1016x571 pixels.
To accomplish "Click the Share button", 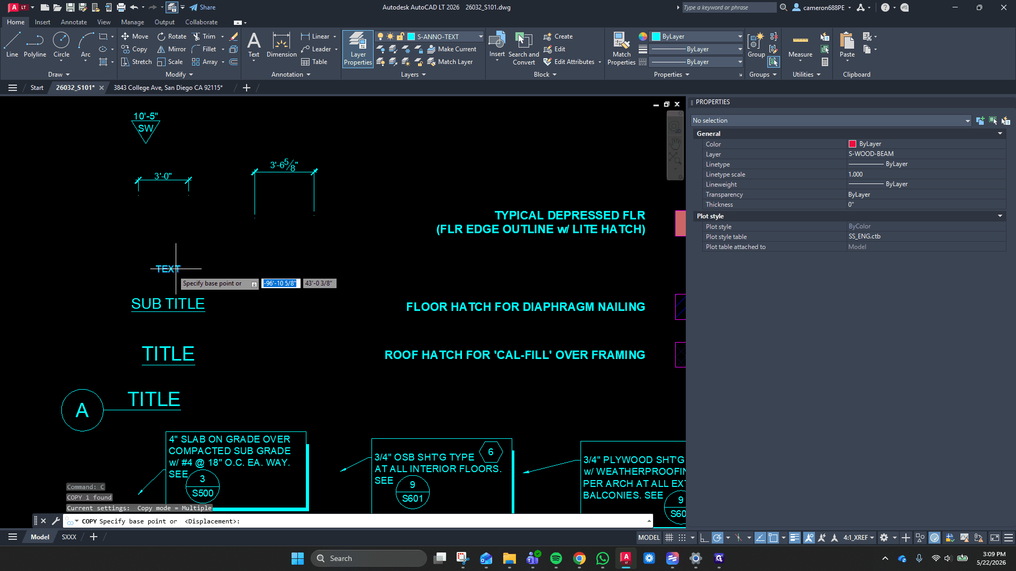I will click(x=203, y=7).
